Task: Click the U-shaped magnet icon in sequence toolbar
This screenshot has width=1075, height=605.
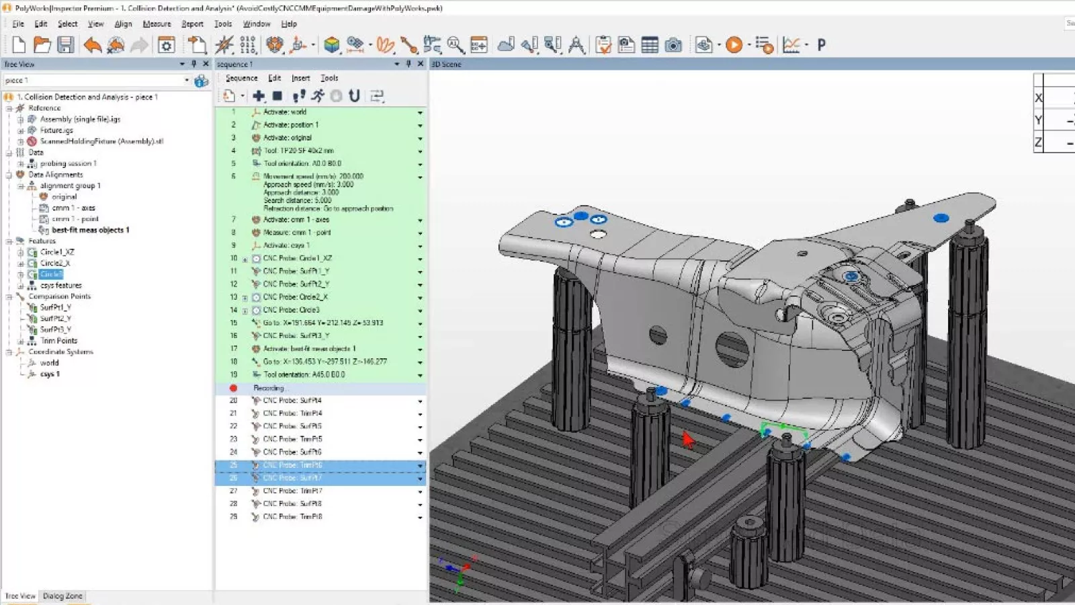Action: 354,96
